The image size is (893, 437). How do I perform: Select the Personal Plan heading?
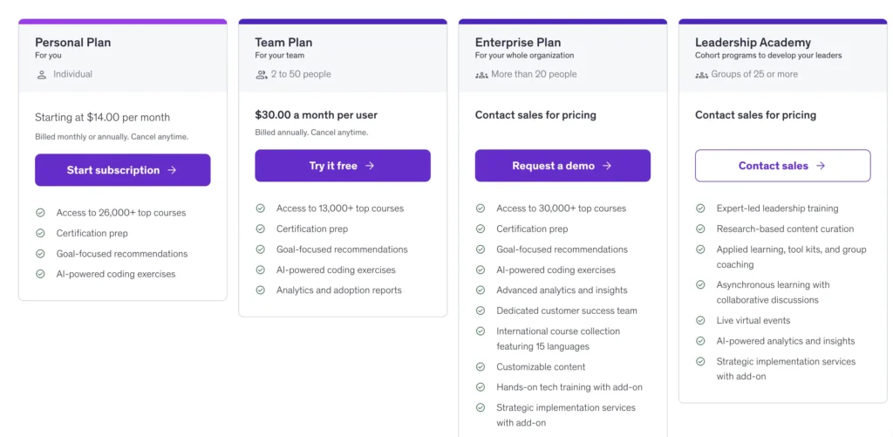(72, 42)
